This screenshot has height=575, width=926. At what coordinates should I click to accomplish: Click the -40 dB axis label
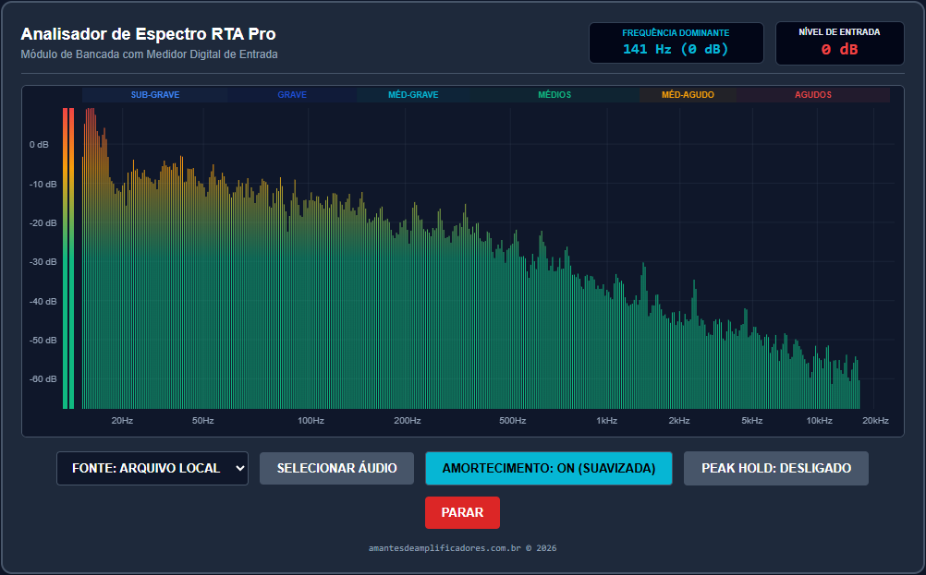[x=43, y=302]
